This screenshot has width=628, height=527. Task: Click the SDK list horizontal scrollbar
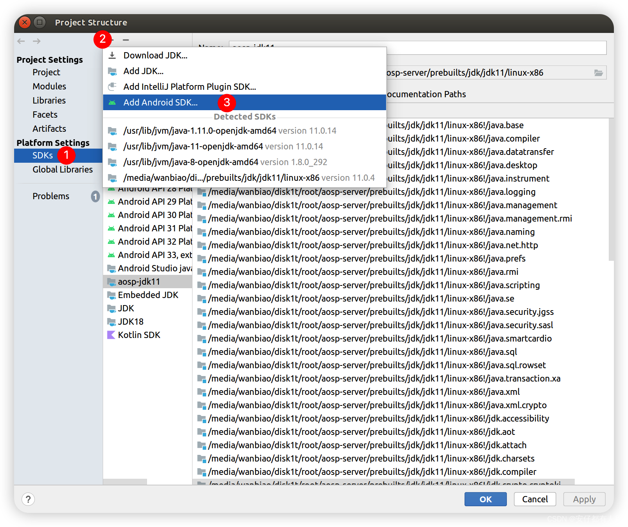click(x=125, y=482)
